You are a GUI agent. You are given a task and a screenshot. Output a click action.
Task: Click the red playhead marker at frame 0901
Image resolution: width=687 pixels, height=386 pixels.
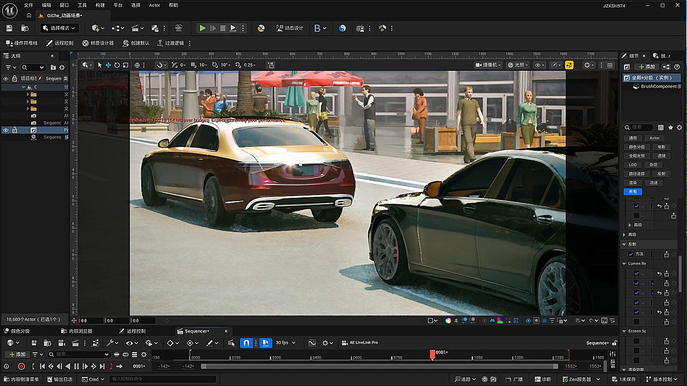pyautogui.click(x=433, y=354)
